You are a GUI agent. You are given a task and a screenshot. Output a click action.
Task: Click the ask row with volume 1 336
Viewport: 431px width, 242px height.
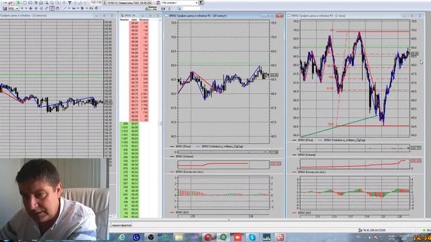coord(139,75)
